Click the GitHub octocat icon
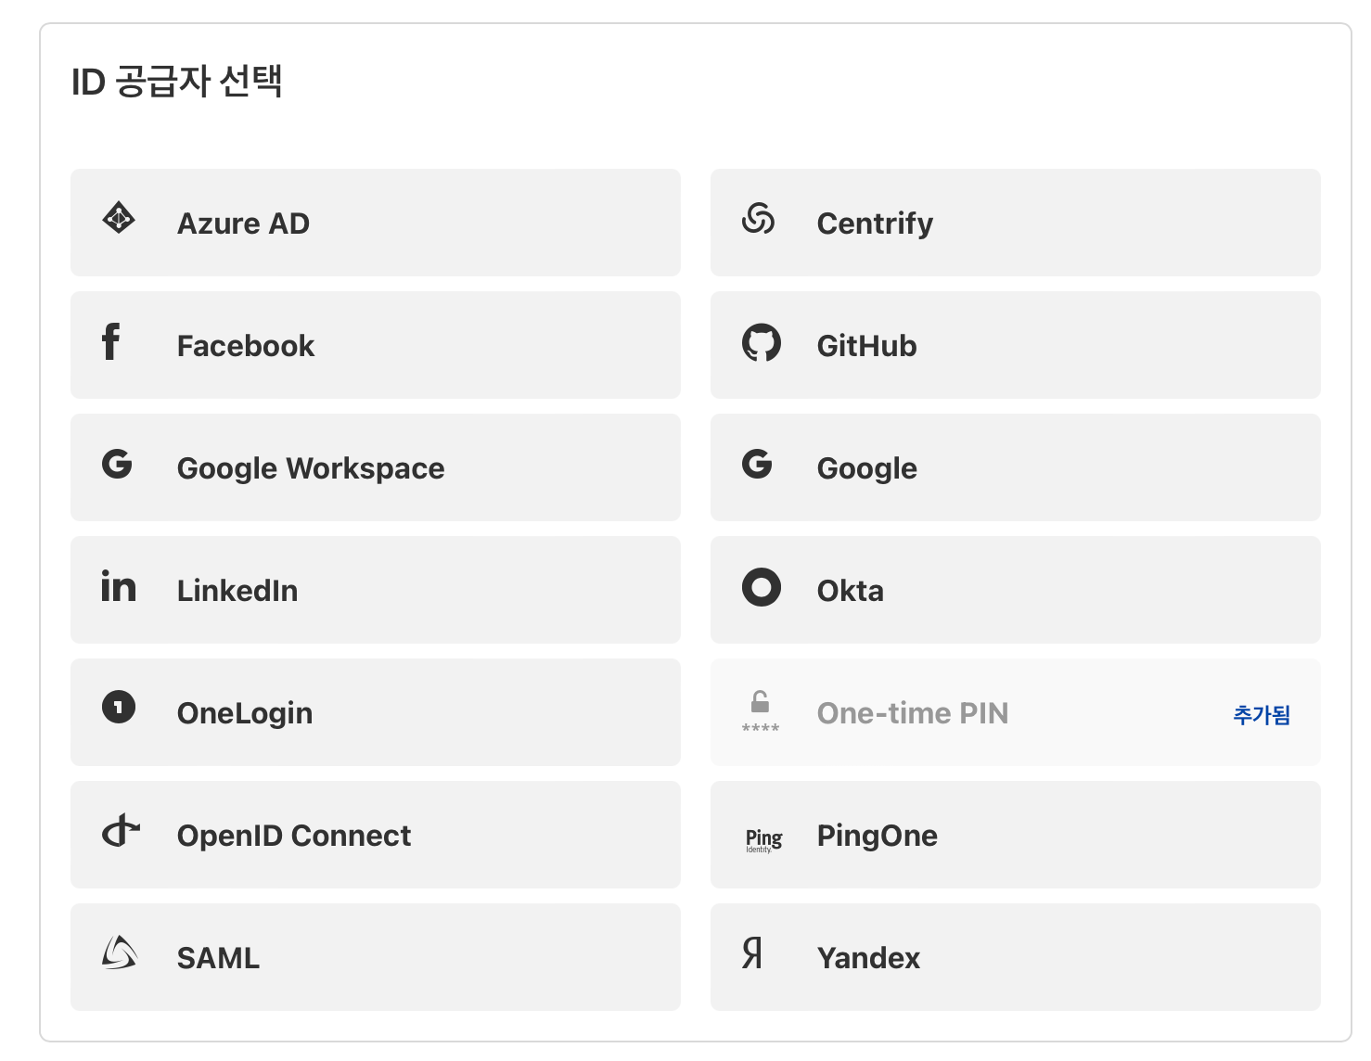The width and height of the screenshot is (1371, 1061). pos(761,342)
